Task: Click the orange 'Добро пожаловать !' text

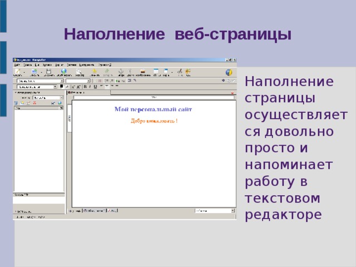Action: (154, 121)
